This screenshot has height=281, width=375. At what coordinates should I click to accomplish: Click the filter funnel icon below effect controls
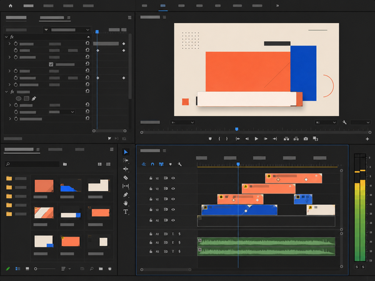[x=109, y=139]
